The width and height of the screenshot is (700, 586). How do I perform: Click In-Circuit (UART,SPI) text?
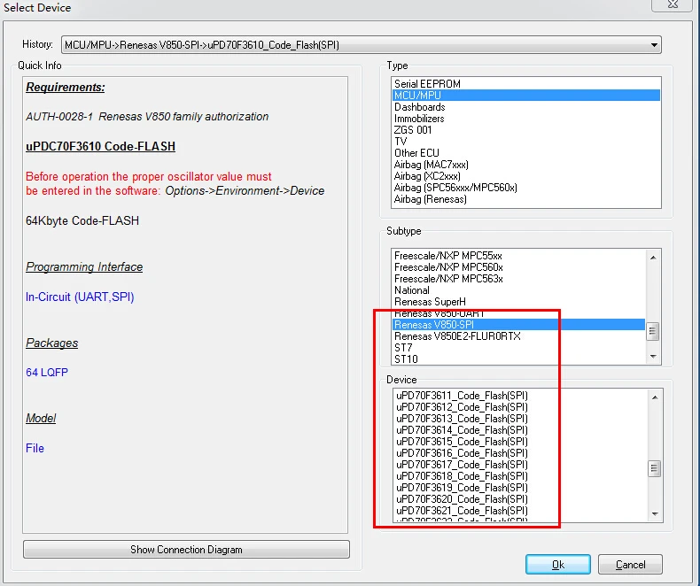coord(80,297)
